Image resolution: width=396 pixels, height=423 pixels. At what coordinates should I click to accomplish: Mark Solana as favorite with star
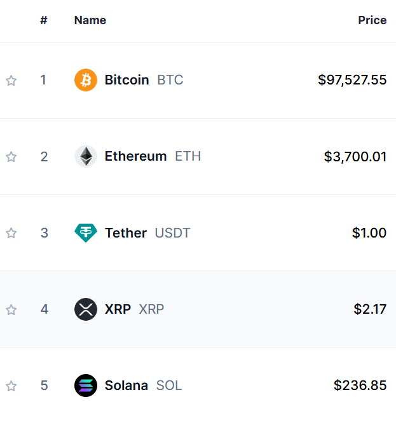pos(11,386)
